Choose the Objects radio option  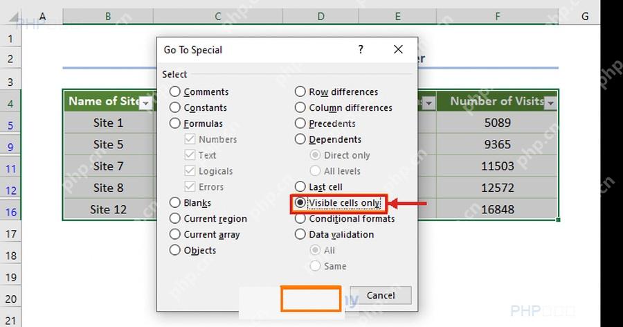(x=192, y=250)
